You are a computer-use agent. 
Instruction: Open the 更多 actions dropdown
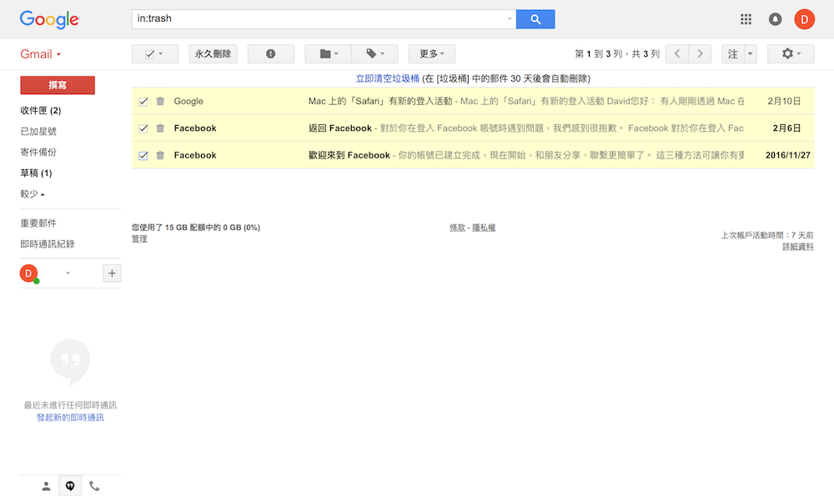431,54
